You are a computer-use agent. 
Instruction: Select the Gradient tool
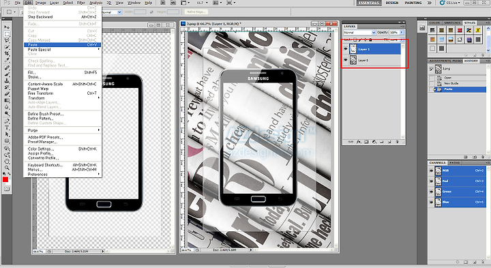[x=7, y=100]
